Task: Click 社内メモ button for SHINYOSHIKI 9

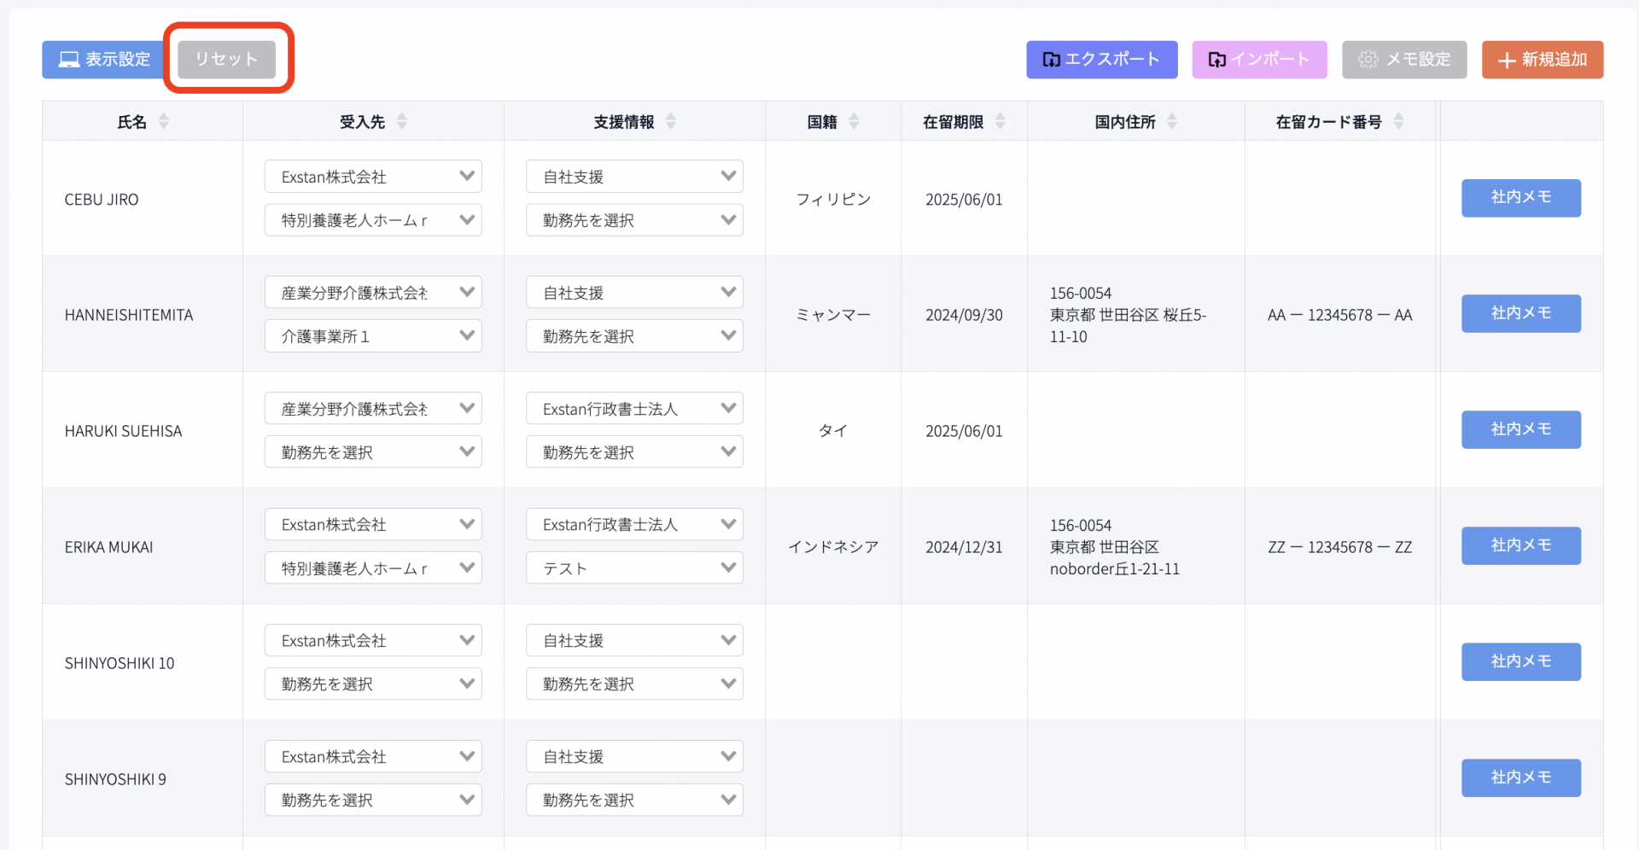Action: (1520, 777)
